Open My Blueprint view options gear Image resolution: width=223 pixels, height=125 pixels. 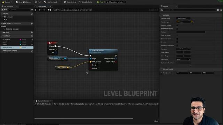point(32,10)
